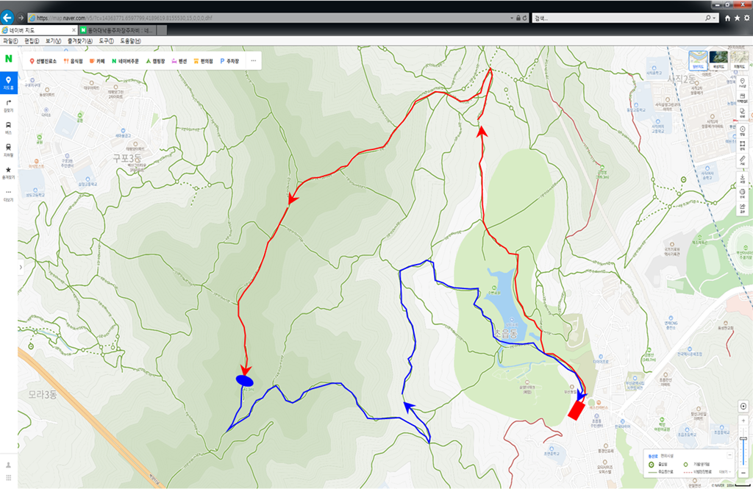This screenshot has height=489, width=753.
Task: Close the 네이버 지도 tab
Action: (x=74, y=30)
